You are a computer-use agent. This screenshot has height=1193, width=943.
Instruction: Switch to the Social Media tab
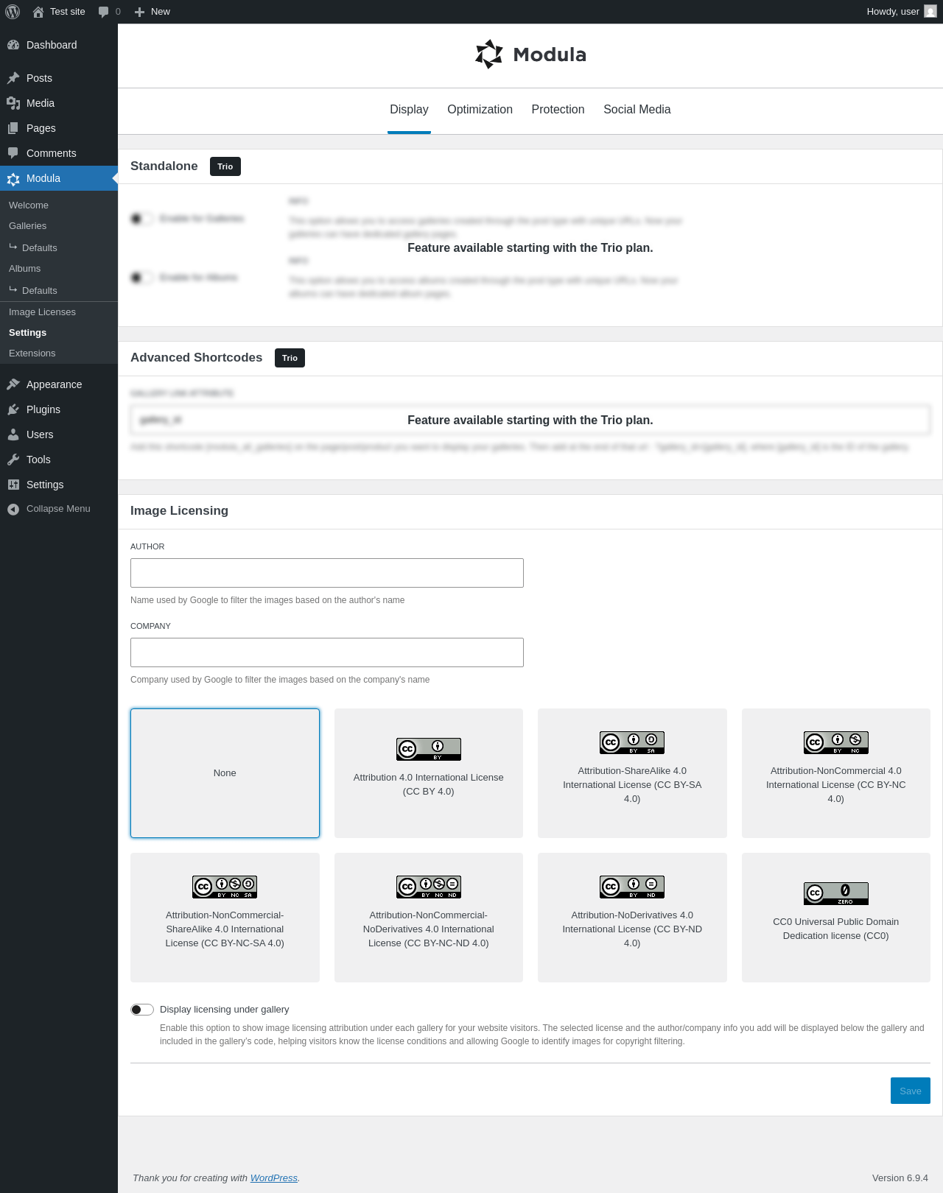pos(637,110)
